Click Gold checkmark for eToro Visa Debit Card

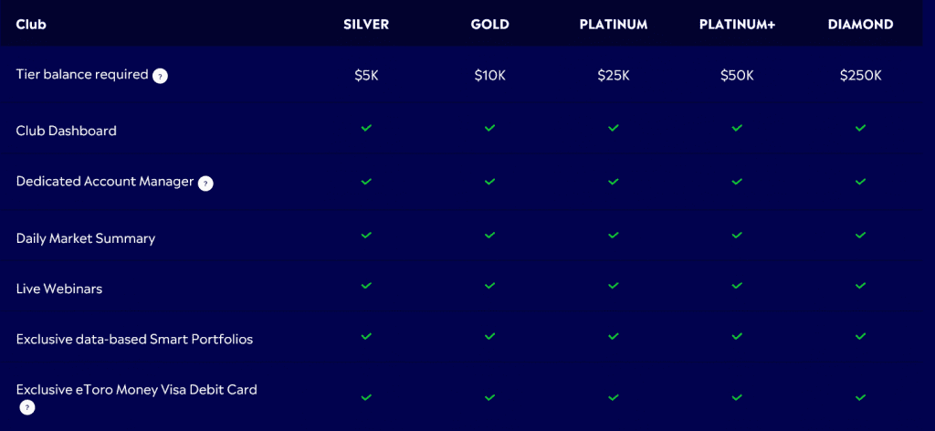tap(489, 397)
